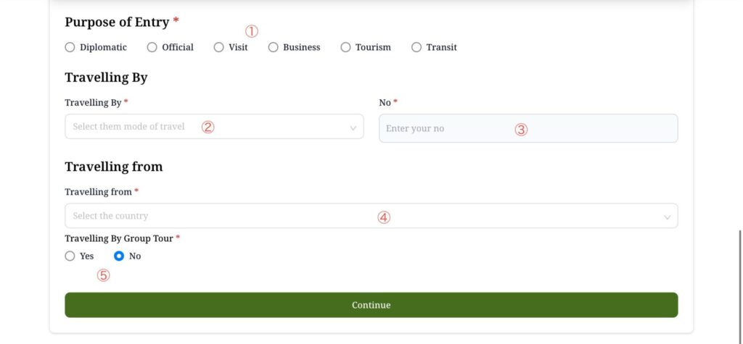743x344 pixels.
Task: Choose Official as purpose of entry
Action: [152, 48]
